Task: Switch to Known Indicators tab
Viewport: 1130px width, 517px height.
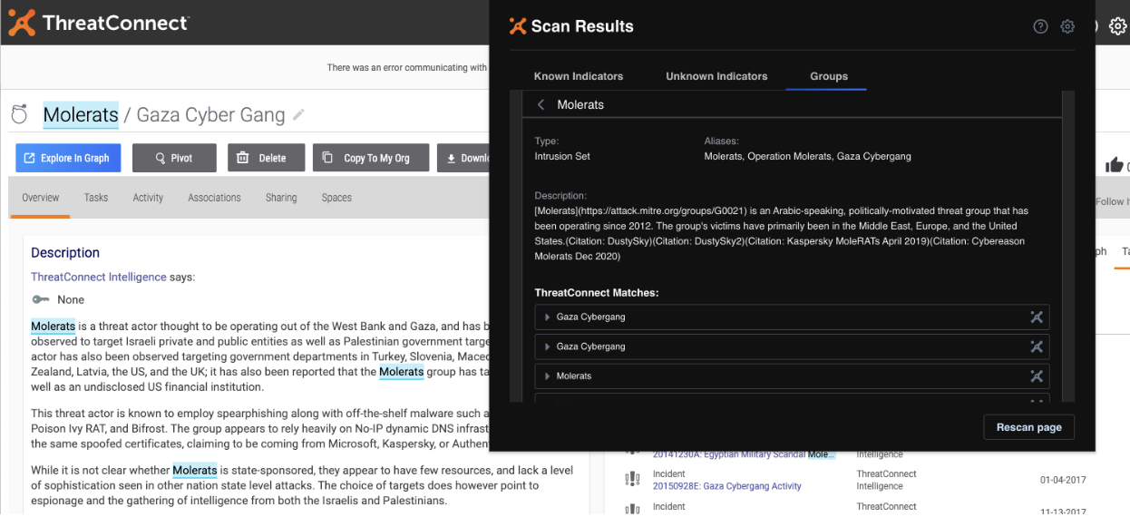Action: (x=579, y=76)
